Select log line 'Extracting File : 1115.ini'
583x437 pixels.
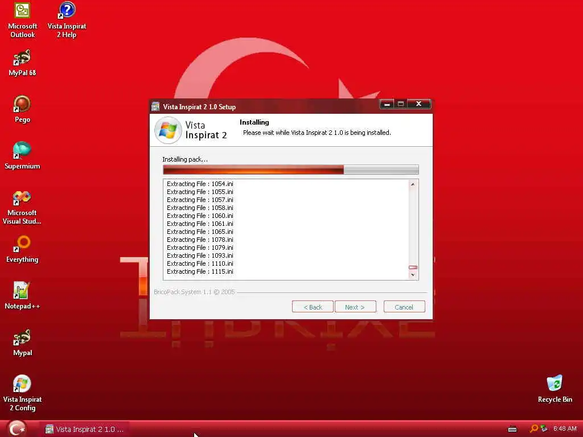pyautogui.click(x=200, y=271)
